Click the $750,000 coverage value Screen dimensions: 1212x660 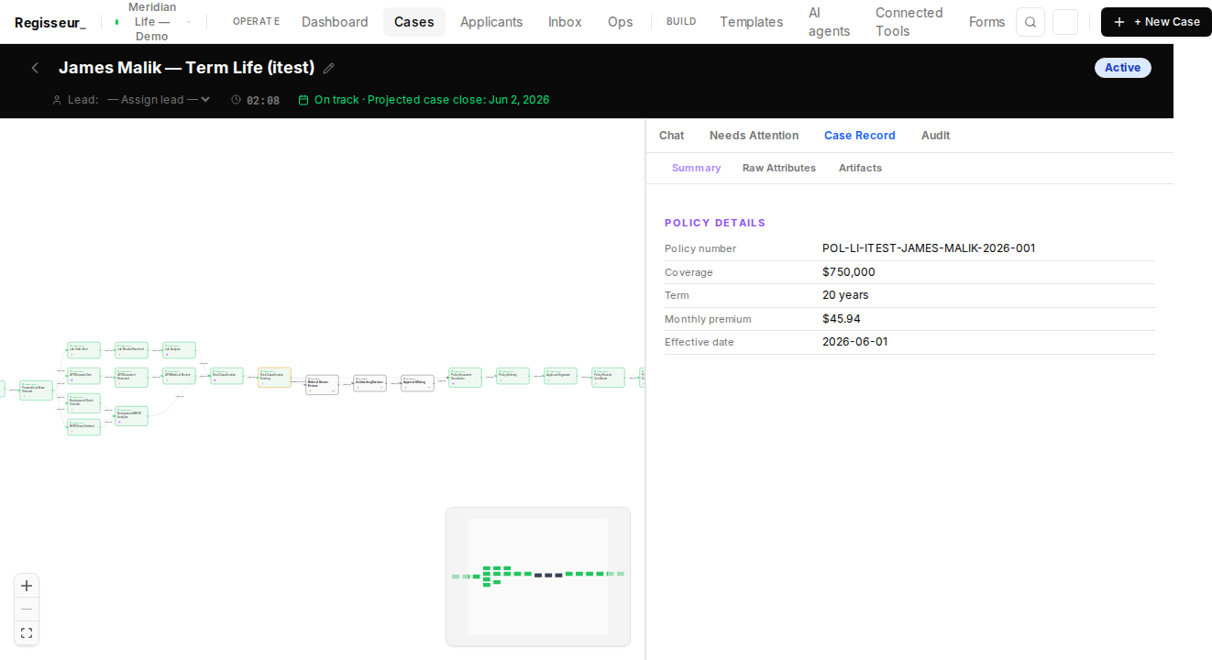849,272
